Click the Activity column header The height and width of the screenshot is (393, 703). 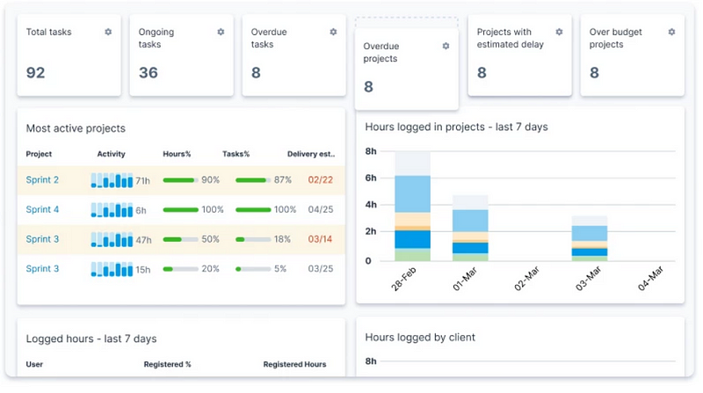[112, 154]
